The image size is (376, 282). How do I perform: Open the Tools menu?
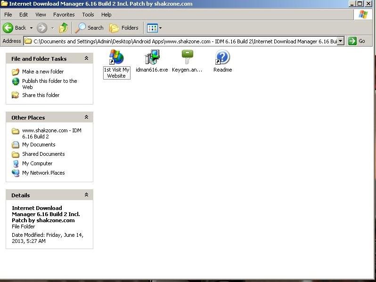[88, 15]
